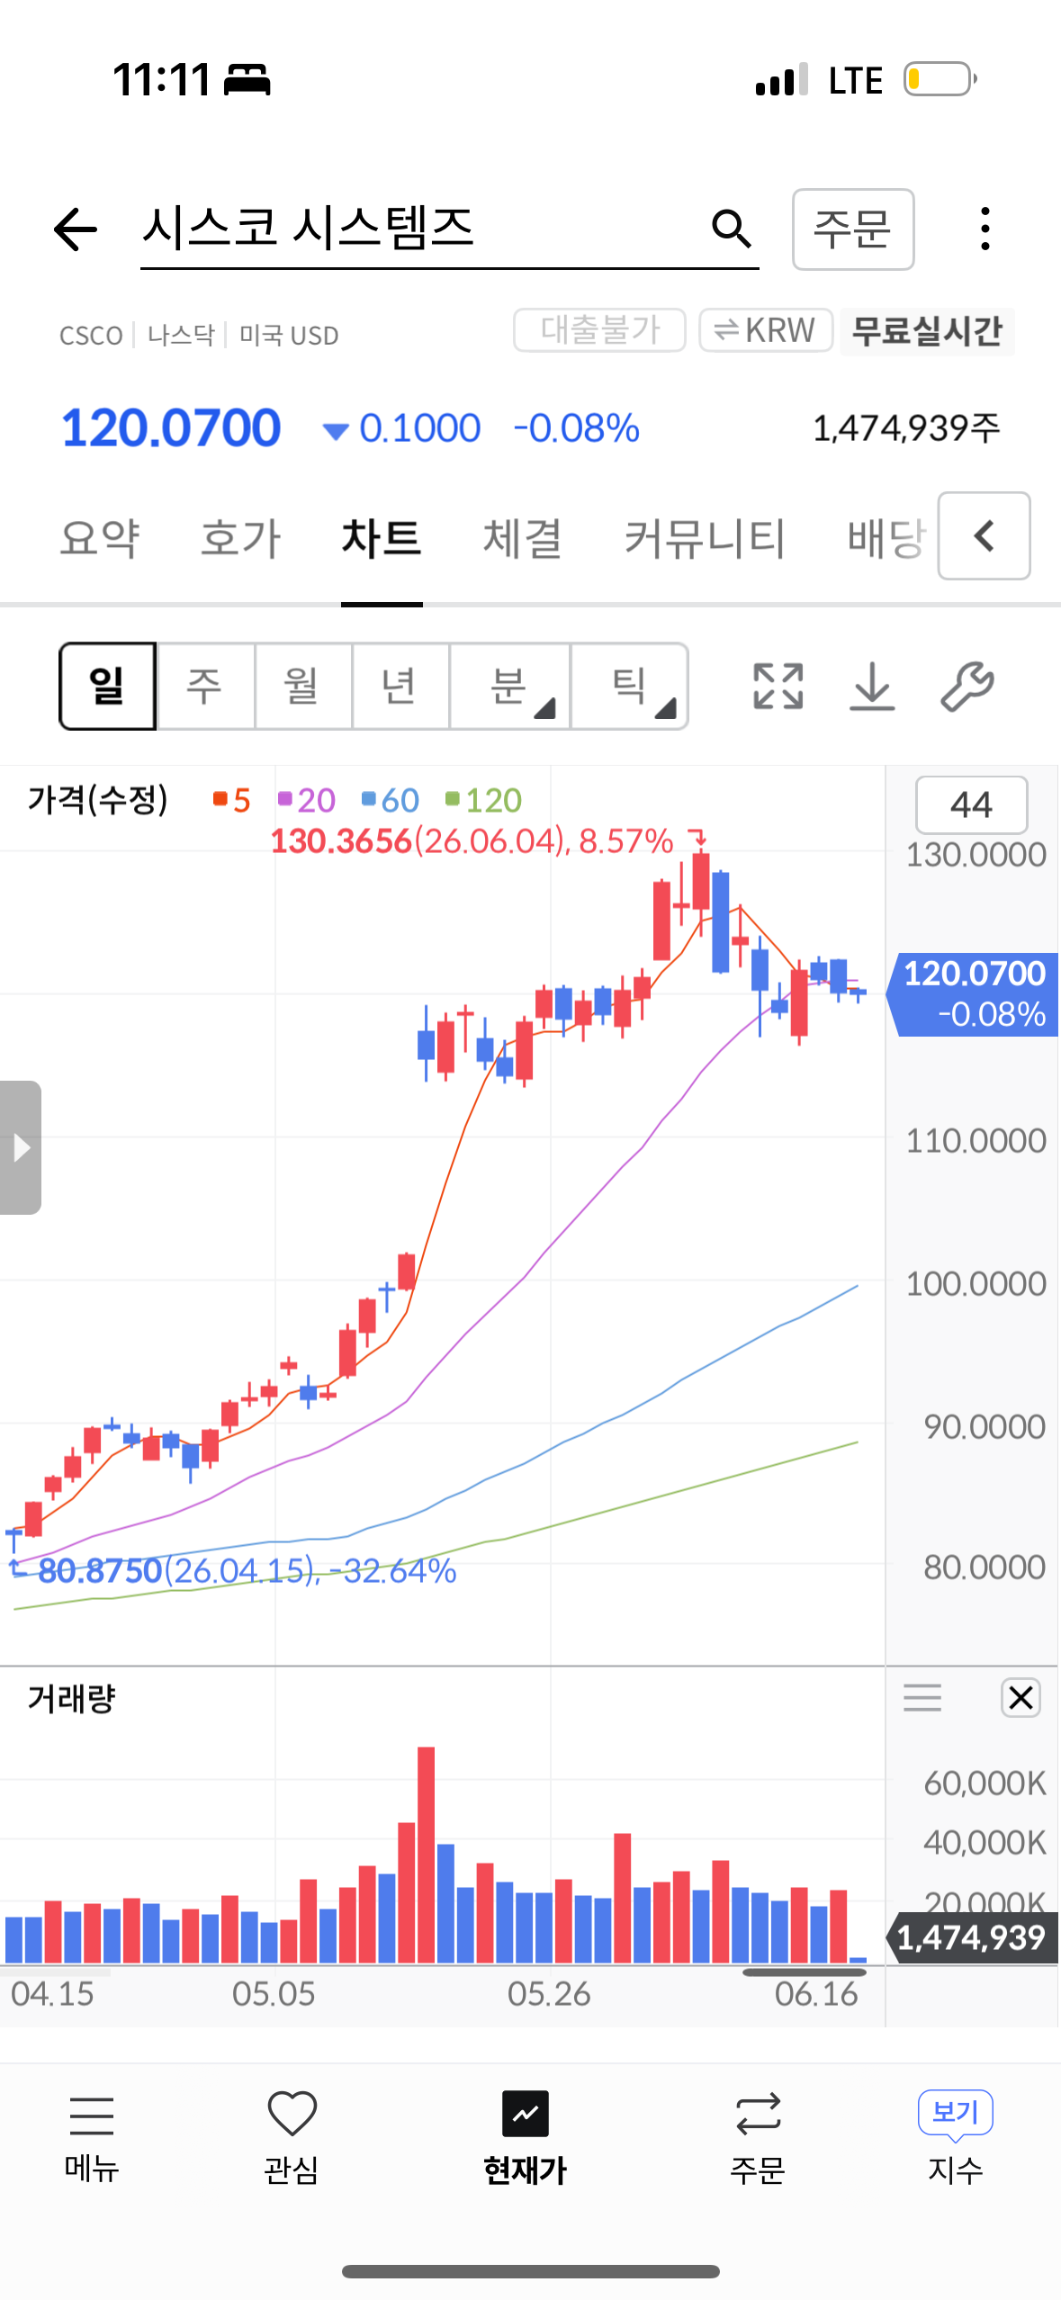The image size is (1061, 2300).
Task: Open the 틱 tick interval dropdown
Action: 630,687
